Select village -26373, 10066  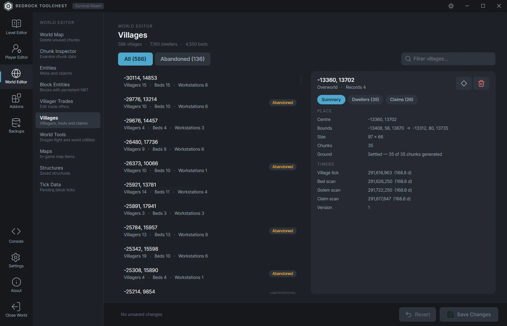pos(209,167)
